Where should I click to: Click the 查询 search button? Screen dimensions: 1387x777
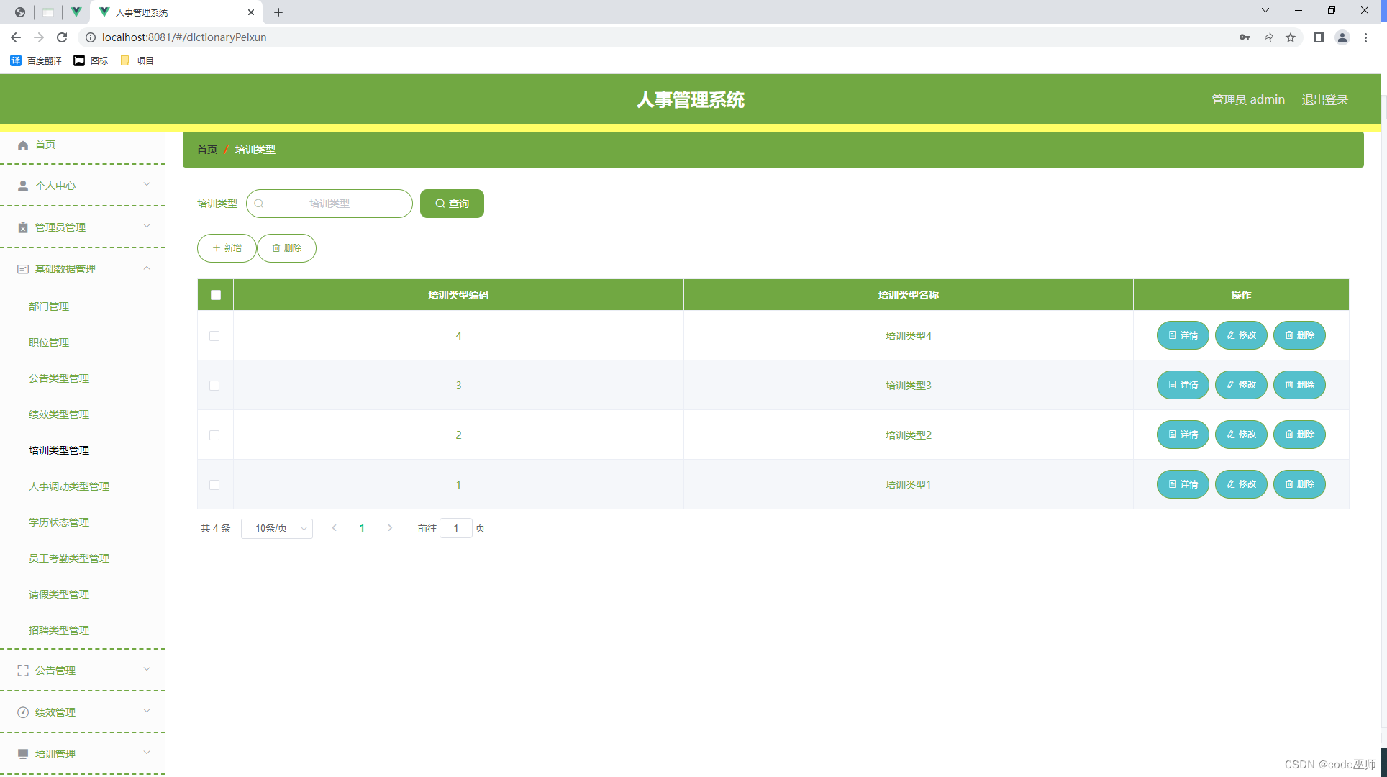(452, 204)
